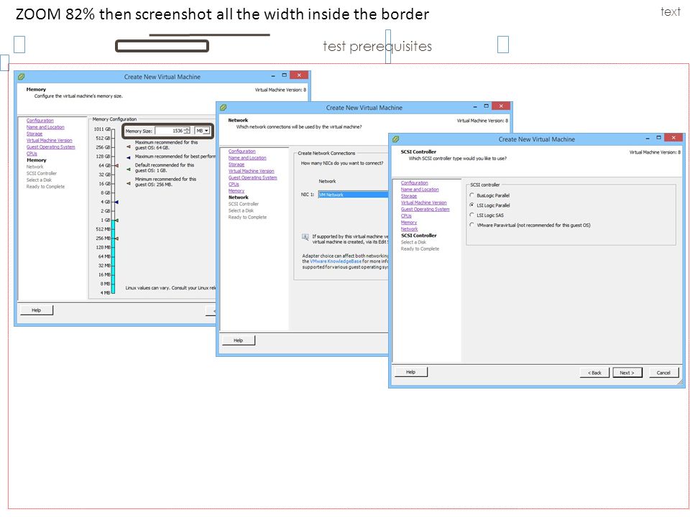Open CPUs link in the Memory window
Viewport: 690px width, 517px height.
pos(32,154)
